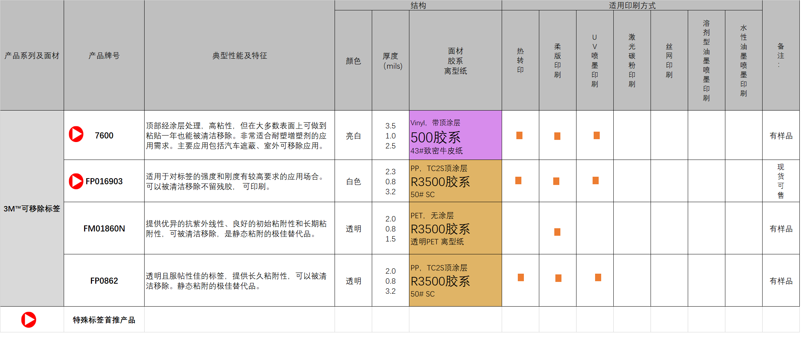Select the purple 500胶系 structure cell
The width and height of the screenshot is (803, 337).
(x=456, y=135)
